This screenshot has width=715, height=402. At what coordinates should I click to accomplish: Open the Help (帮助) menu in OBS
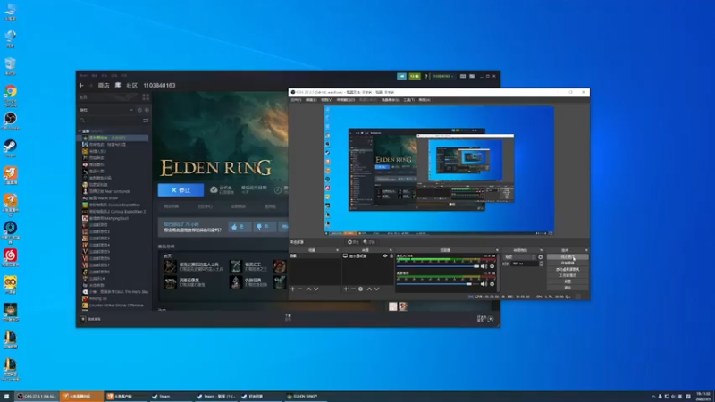[425, 100]
